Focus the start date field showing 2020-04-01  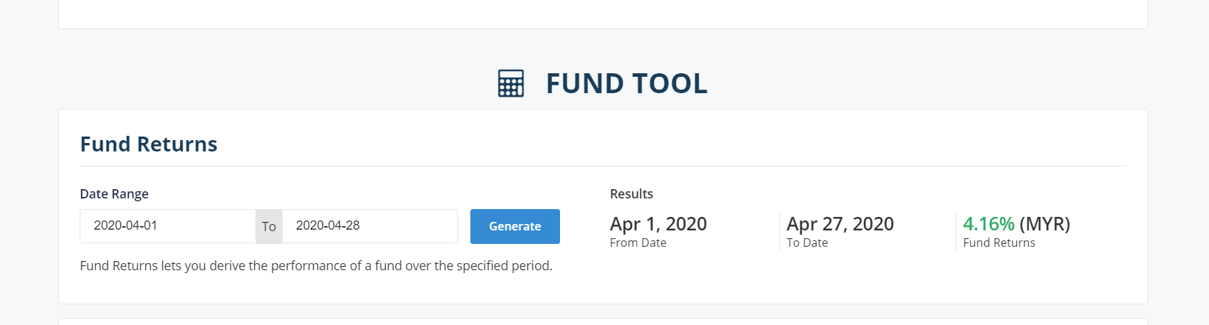(x=168, y=226)
